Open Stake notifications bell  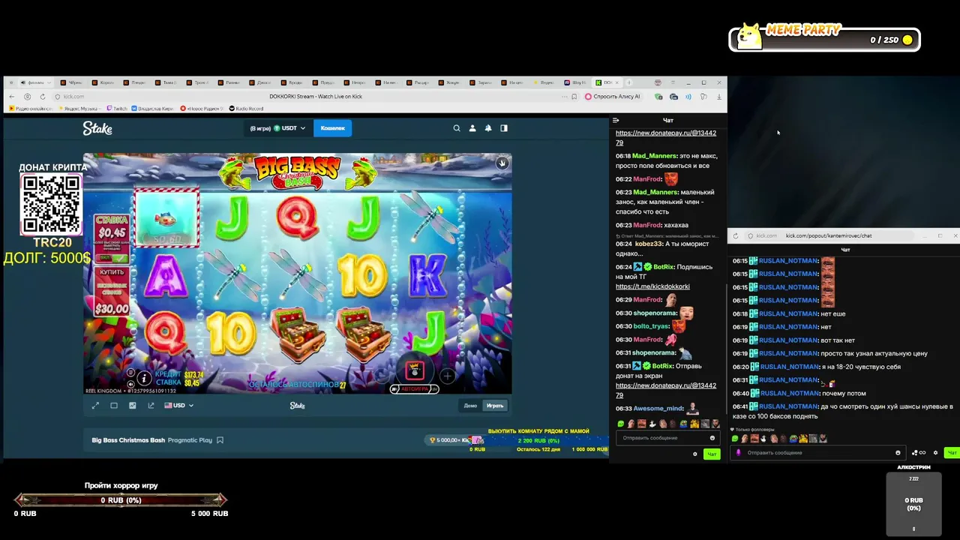488,128
